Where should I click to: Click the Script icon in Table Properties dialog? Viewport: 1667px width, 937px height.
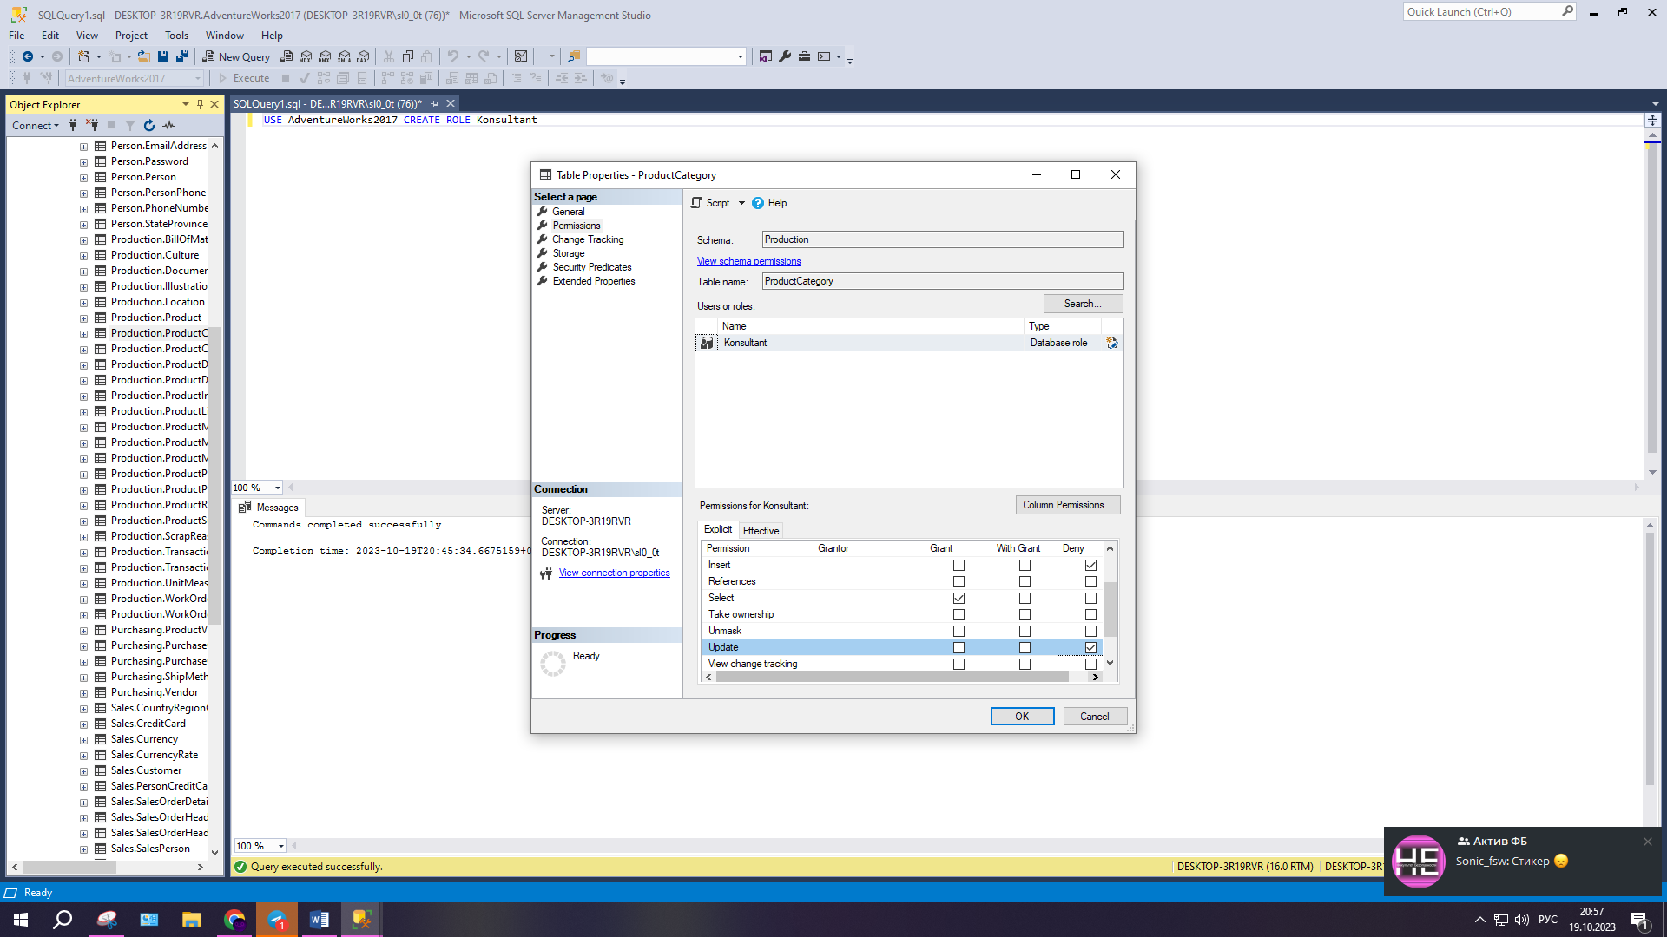coord(696,203)
